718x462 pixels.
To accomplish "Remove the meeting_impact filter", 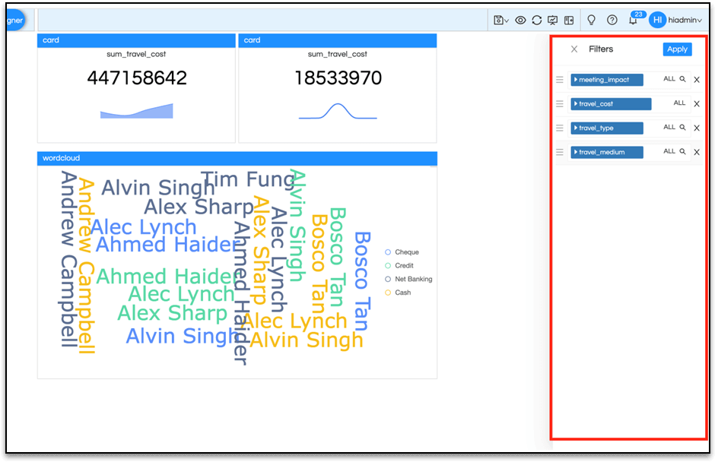I will [x=697, y=80].
